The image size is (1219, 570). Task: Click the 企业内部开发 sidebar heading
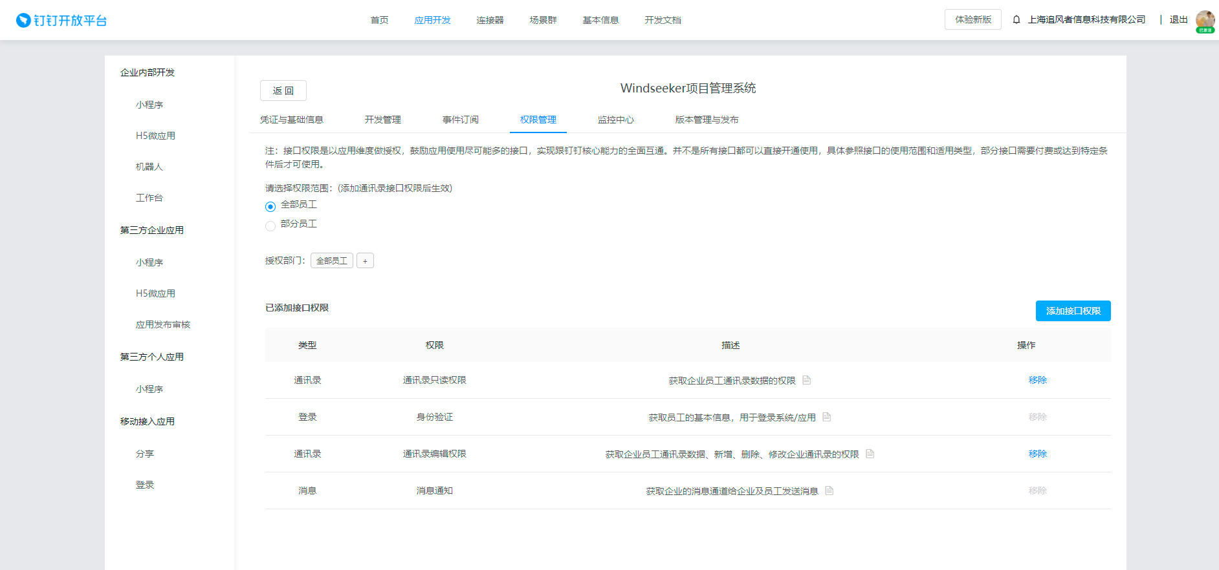tap(148, 72)
